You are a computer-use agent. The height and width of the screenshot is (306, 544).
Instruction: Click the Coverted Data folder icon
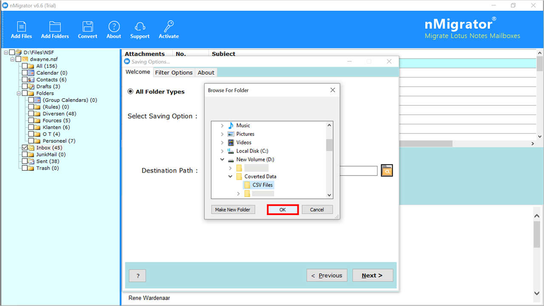click(239, 176)
